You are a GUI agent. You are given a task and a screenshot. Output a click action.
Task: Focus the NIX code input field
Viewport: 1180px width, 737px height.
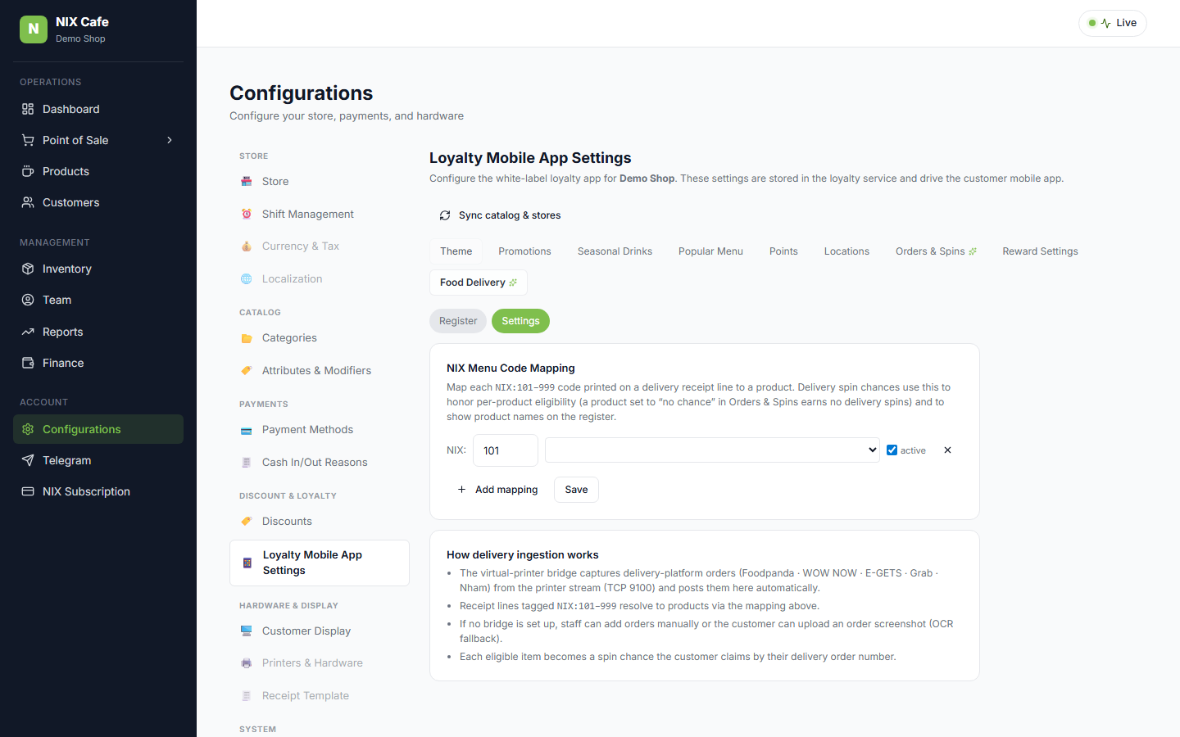(x=506, y=450)
